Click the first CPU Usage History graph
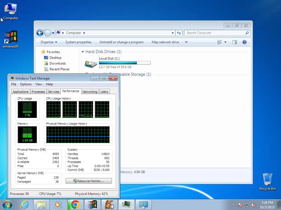This screenshot has width=281, height=210. click(x=54, y=109)
